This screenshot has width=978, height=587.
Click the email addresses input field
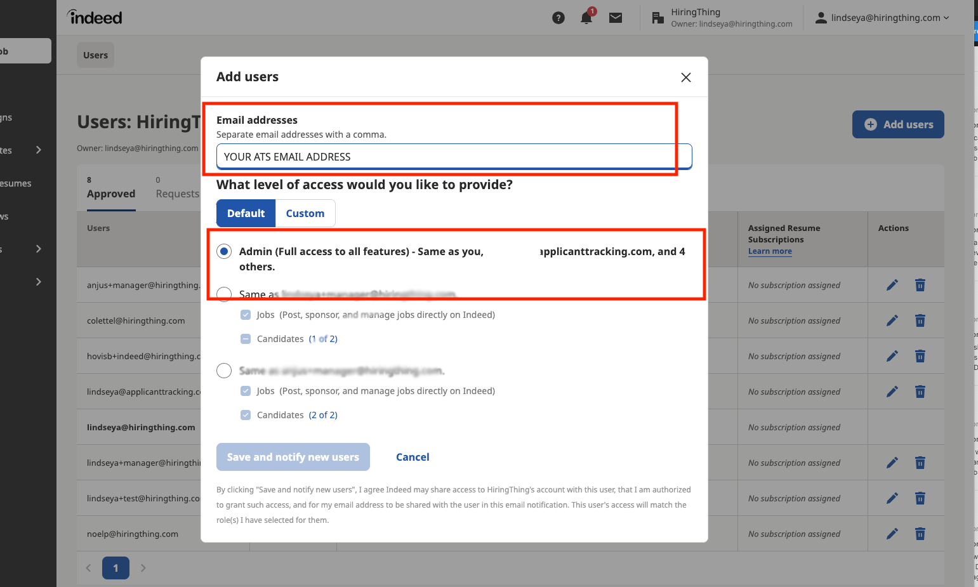coord(454,157)
